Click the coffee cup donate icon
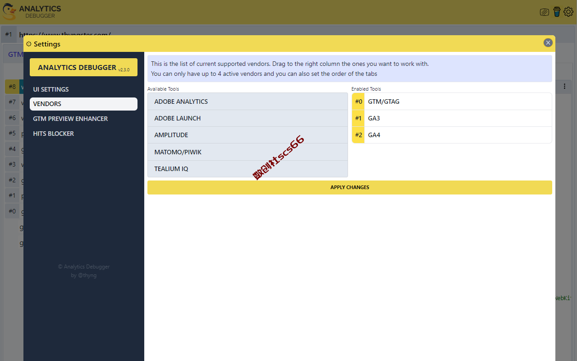 pos(557,12)
